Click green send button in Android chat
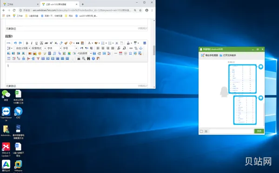Image resolution: width=279 pixels, height=173 pixels. coord(259,131)
